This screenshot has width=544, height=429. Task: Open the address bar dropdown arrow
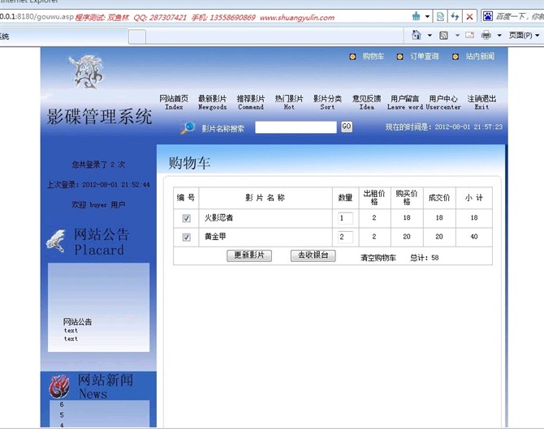[x=427, y=16]
